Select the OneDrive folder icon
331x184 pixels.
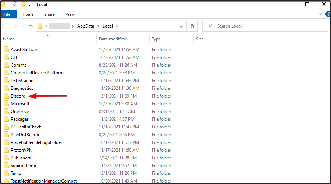(x=6, y=112)
